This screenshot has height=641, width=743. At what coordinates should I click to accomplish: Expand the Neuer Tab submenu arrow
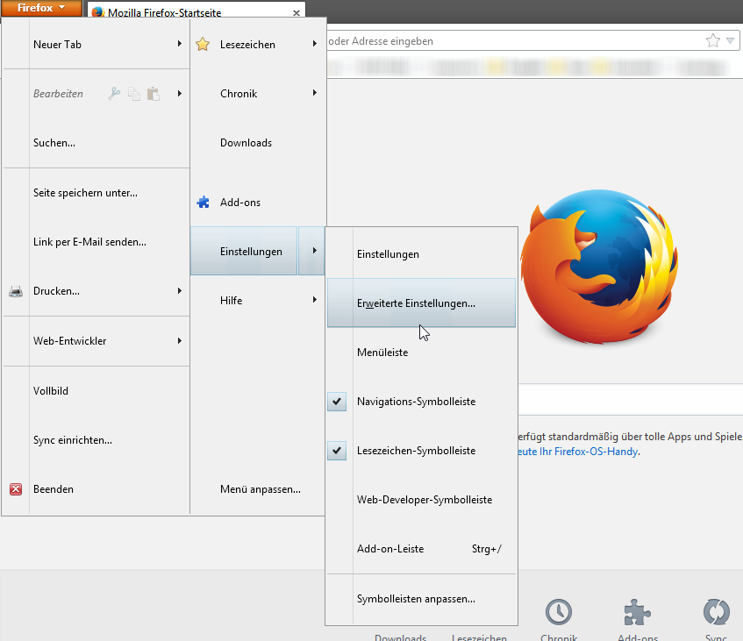click(179, 44)
